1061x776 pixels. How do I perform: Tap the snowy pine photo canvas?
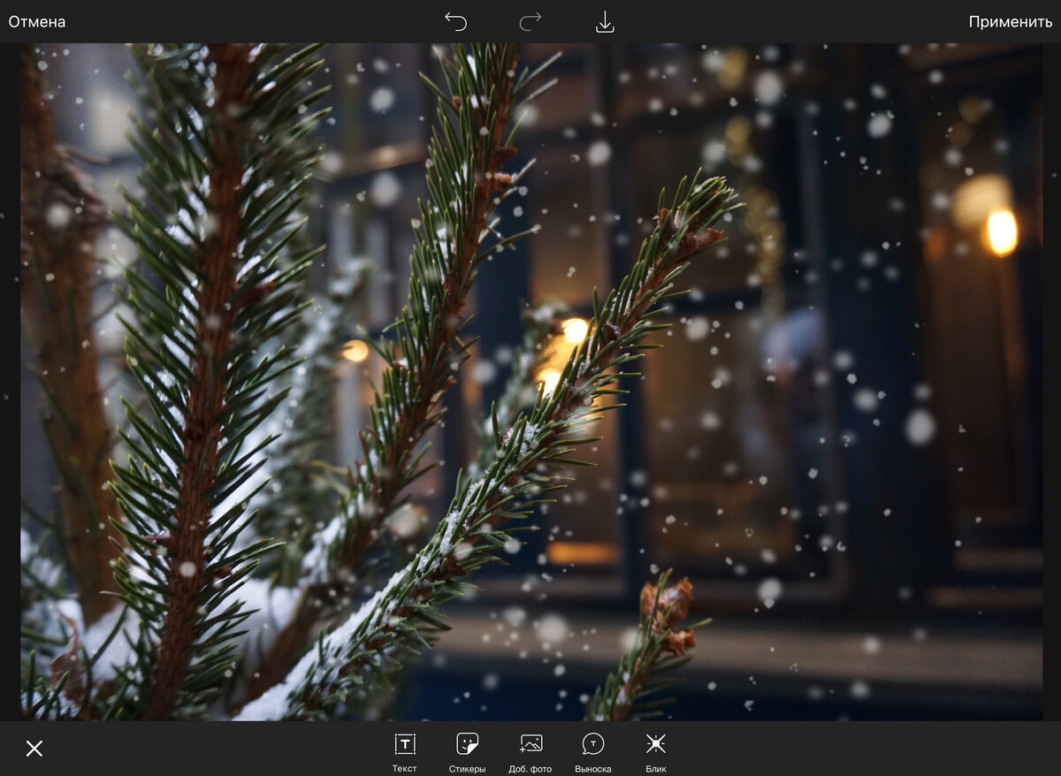point(531,382)
